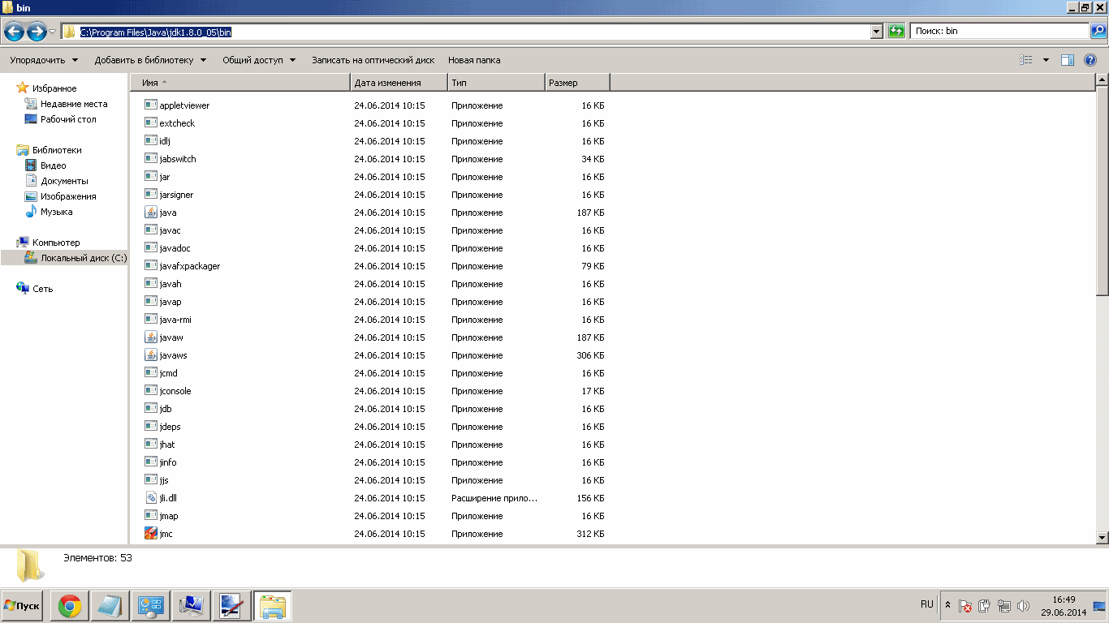The image size is (1109, 623).
Task: Select the jli.dll file icon
Action: point(151,498)
